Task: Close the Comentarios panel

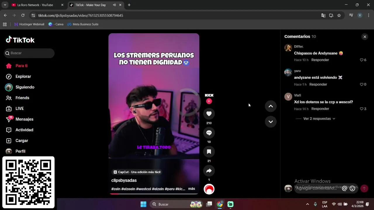Action: [365, 37]
